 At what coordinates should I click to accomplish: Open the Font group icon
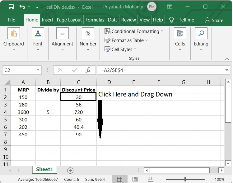tap(38, 34)
